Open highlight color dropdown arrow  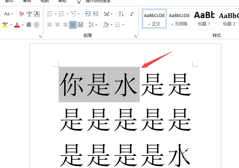11,25
